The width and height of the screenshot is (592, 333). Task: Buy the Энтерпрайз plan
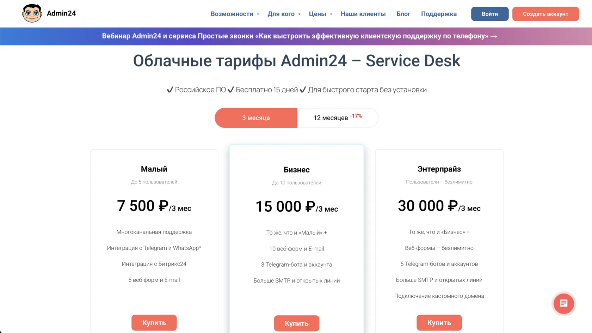(439, 323)
